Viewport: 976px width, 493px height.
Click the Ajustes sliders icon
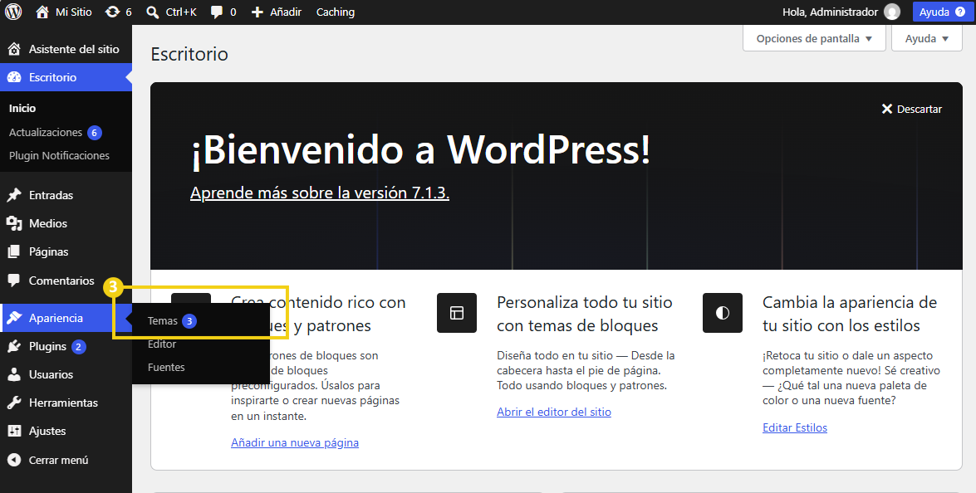[13, 431]
